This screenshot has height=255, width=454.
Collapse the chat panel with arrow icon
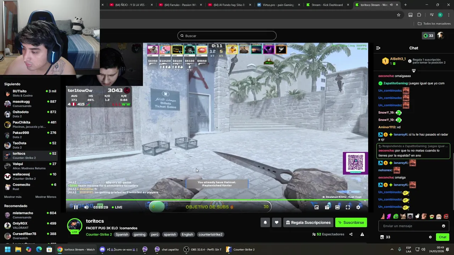coord(378,48)
